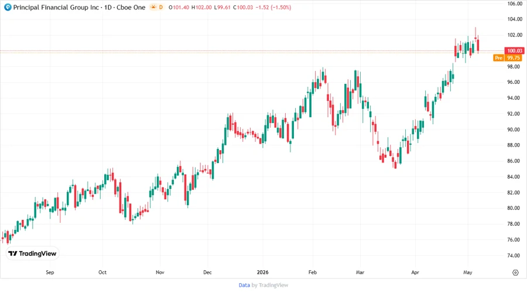This screenshot has height=292, width=527.
Task: Click the Oct label on the time axis
Action: click(x=102, y=272)
